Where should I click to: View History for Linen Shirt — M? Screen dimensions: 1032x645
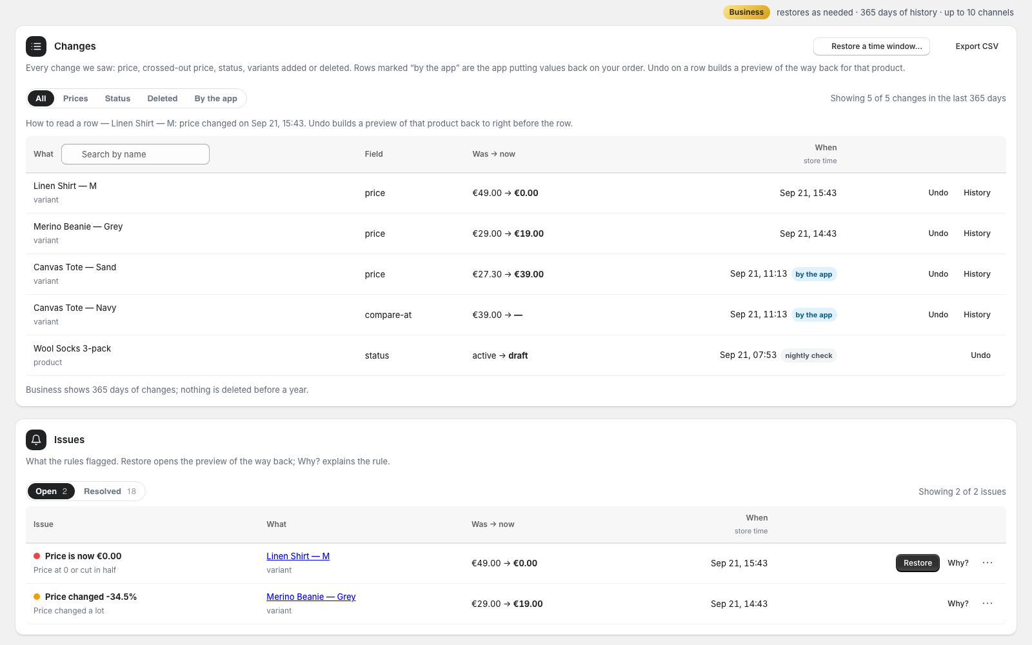tap(977, 193)
